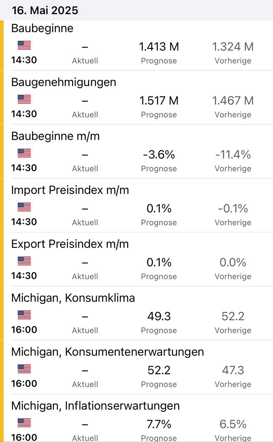The width and height of the screenshot is (273, 442).
Task: Tap the flag in Export Preisindex row
Action: tap(24, 261)
